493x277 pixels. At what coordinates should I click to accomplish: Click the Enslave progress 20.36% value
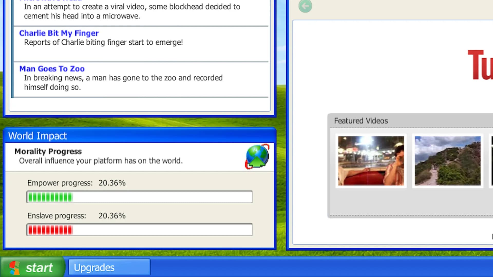point(112,216)
